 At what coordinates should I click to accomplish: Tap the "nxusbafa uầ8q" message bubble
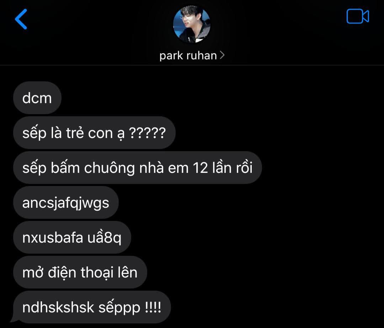72,237
